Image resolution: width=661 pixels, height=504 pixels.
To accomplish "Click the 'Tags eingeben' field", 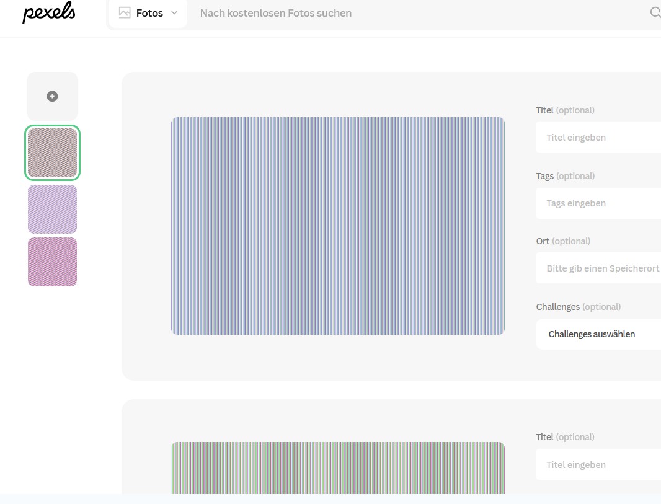I will 598,203.
